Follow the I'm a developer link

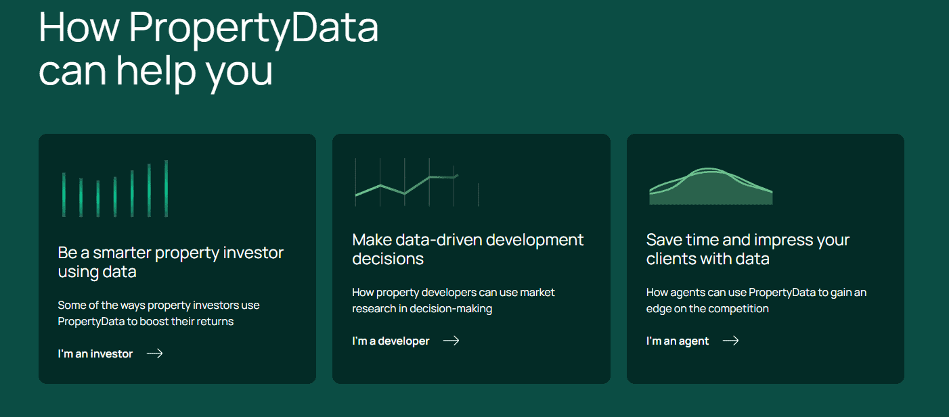tap(391, 341)
